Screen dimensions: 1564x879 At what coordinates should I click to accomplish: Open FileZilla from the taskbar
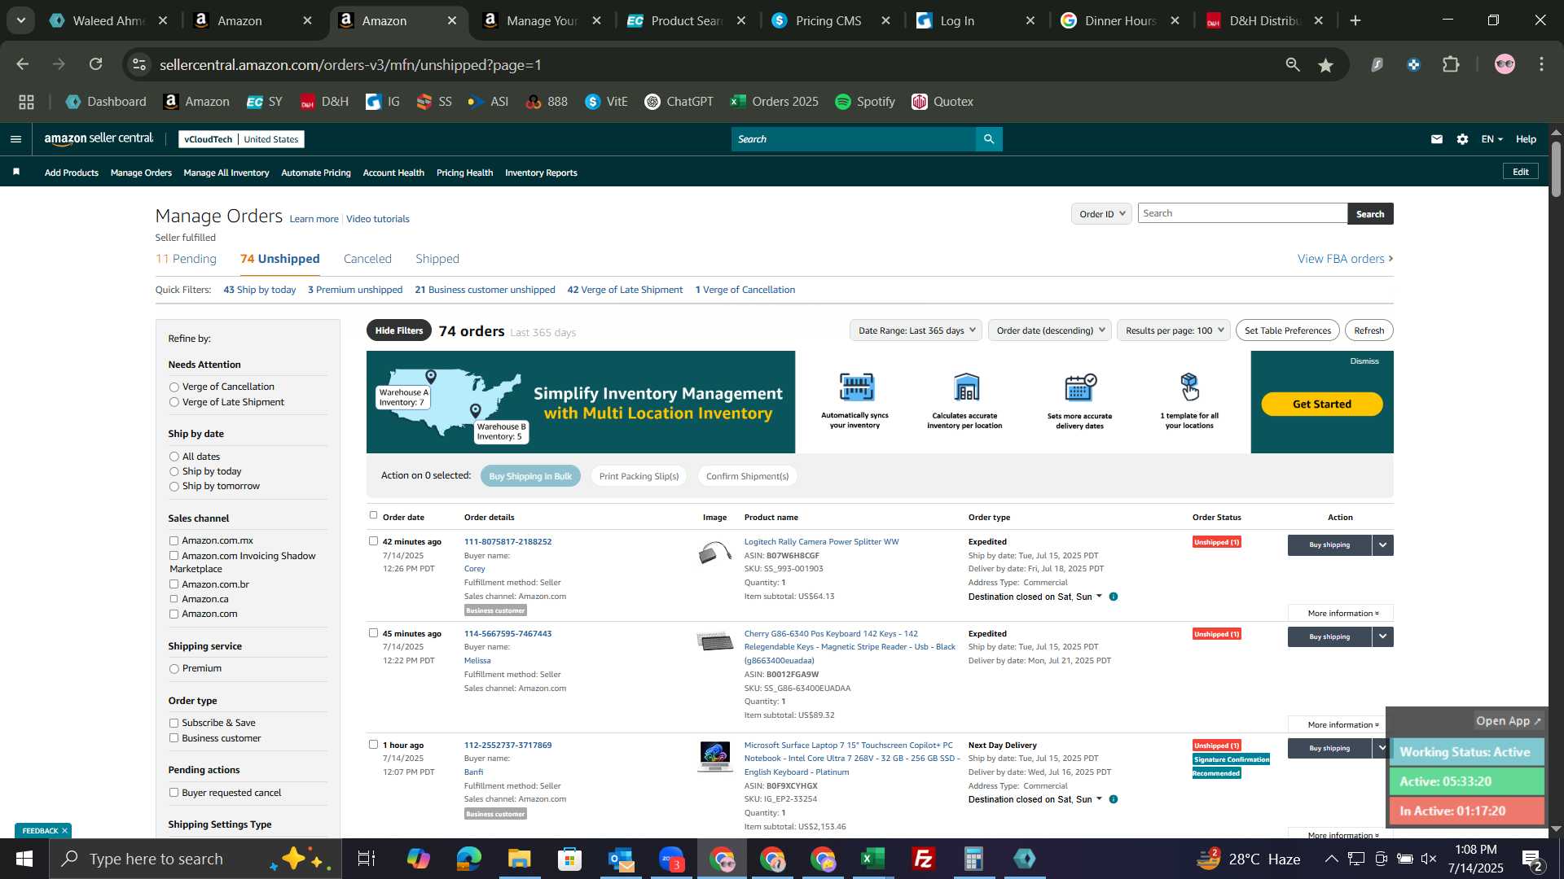pos(924,859)
